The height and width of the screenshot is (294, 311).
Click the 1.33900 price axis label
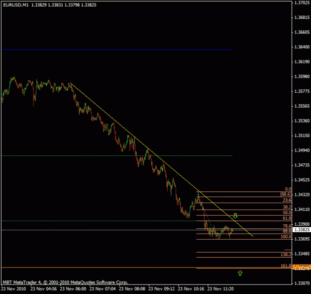[x=302, y=224]
